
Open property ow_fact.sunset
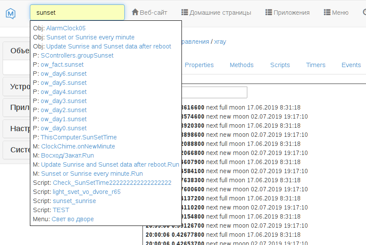[x=62, y=64]
